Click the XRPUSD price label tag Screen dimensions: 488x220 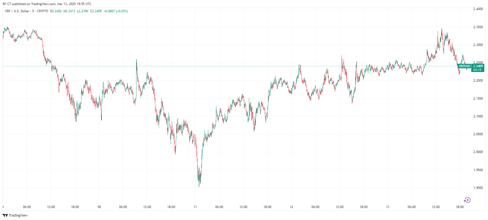click(x=464, y=66)
